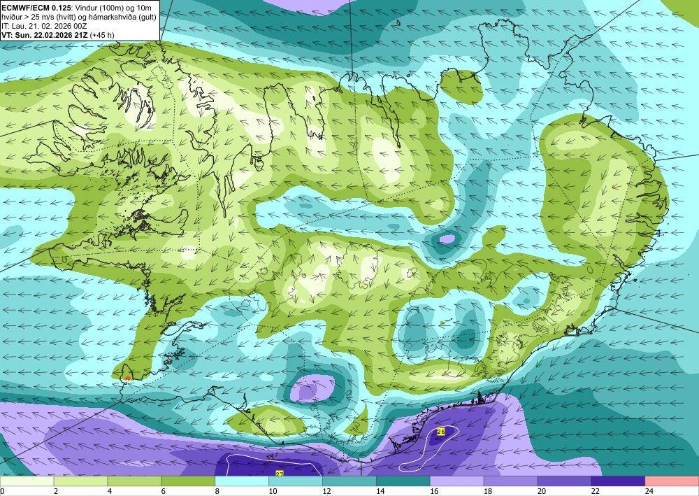
Task: Click the legend value 14
Action: tap(380, 491)
